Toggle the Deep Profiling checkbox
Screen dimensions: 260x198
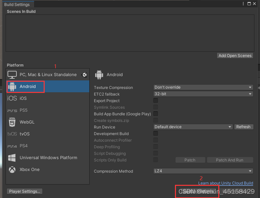[156, 147]
